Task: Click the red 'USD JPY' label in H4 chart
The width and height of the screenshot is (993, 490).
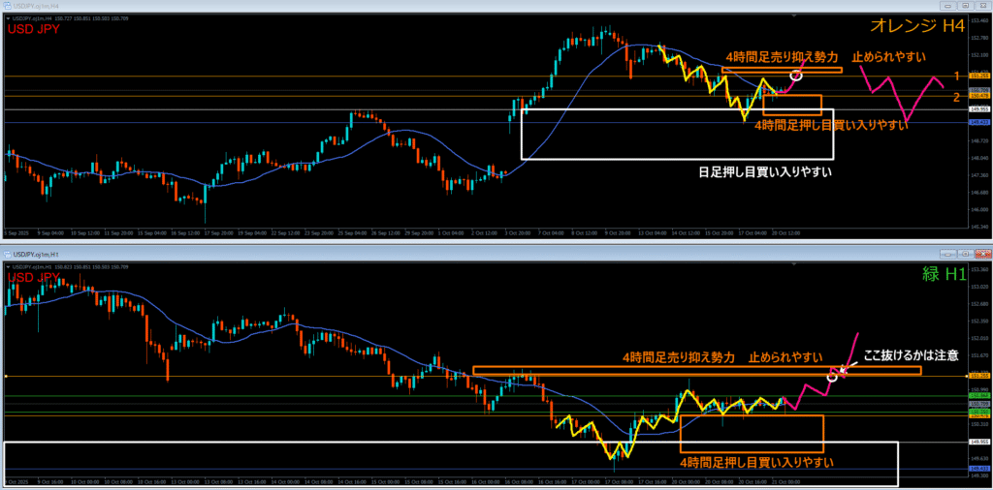Action: coord(37,29)
